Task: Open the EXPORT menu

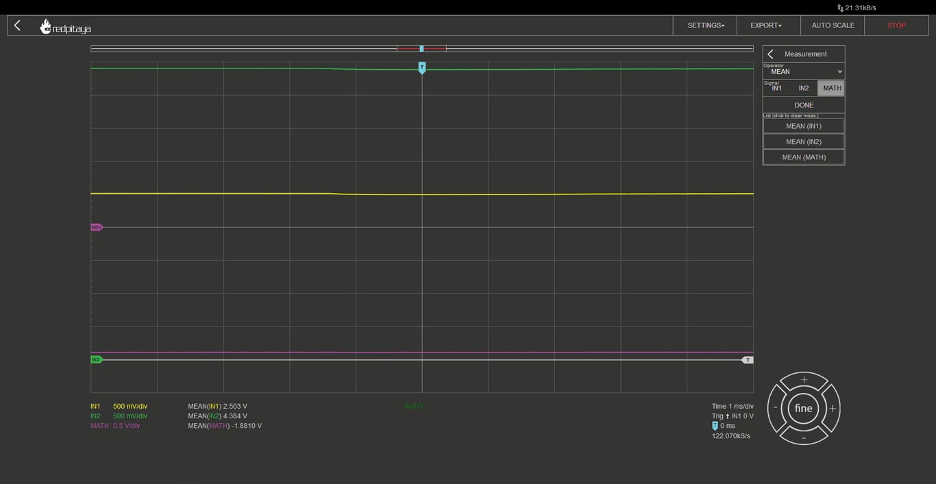Action: [768, 25]
